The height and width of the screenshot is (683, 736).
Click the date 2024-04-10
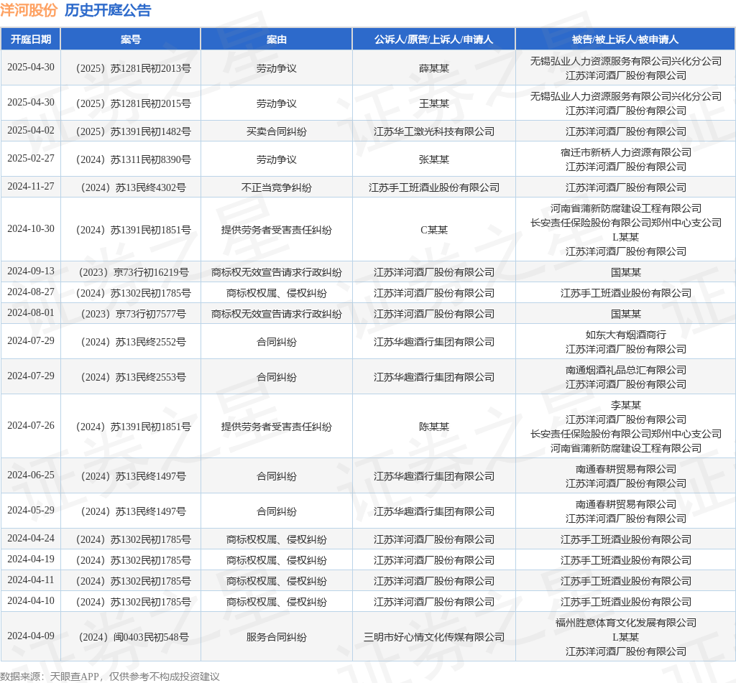click(30, 601)
